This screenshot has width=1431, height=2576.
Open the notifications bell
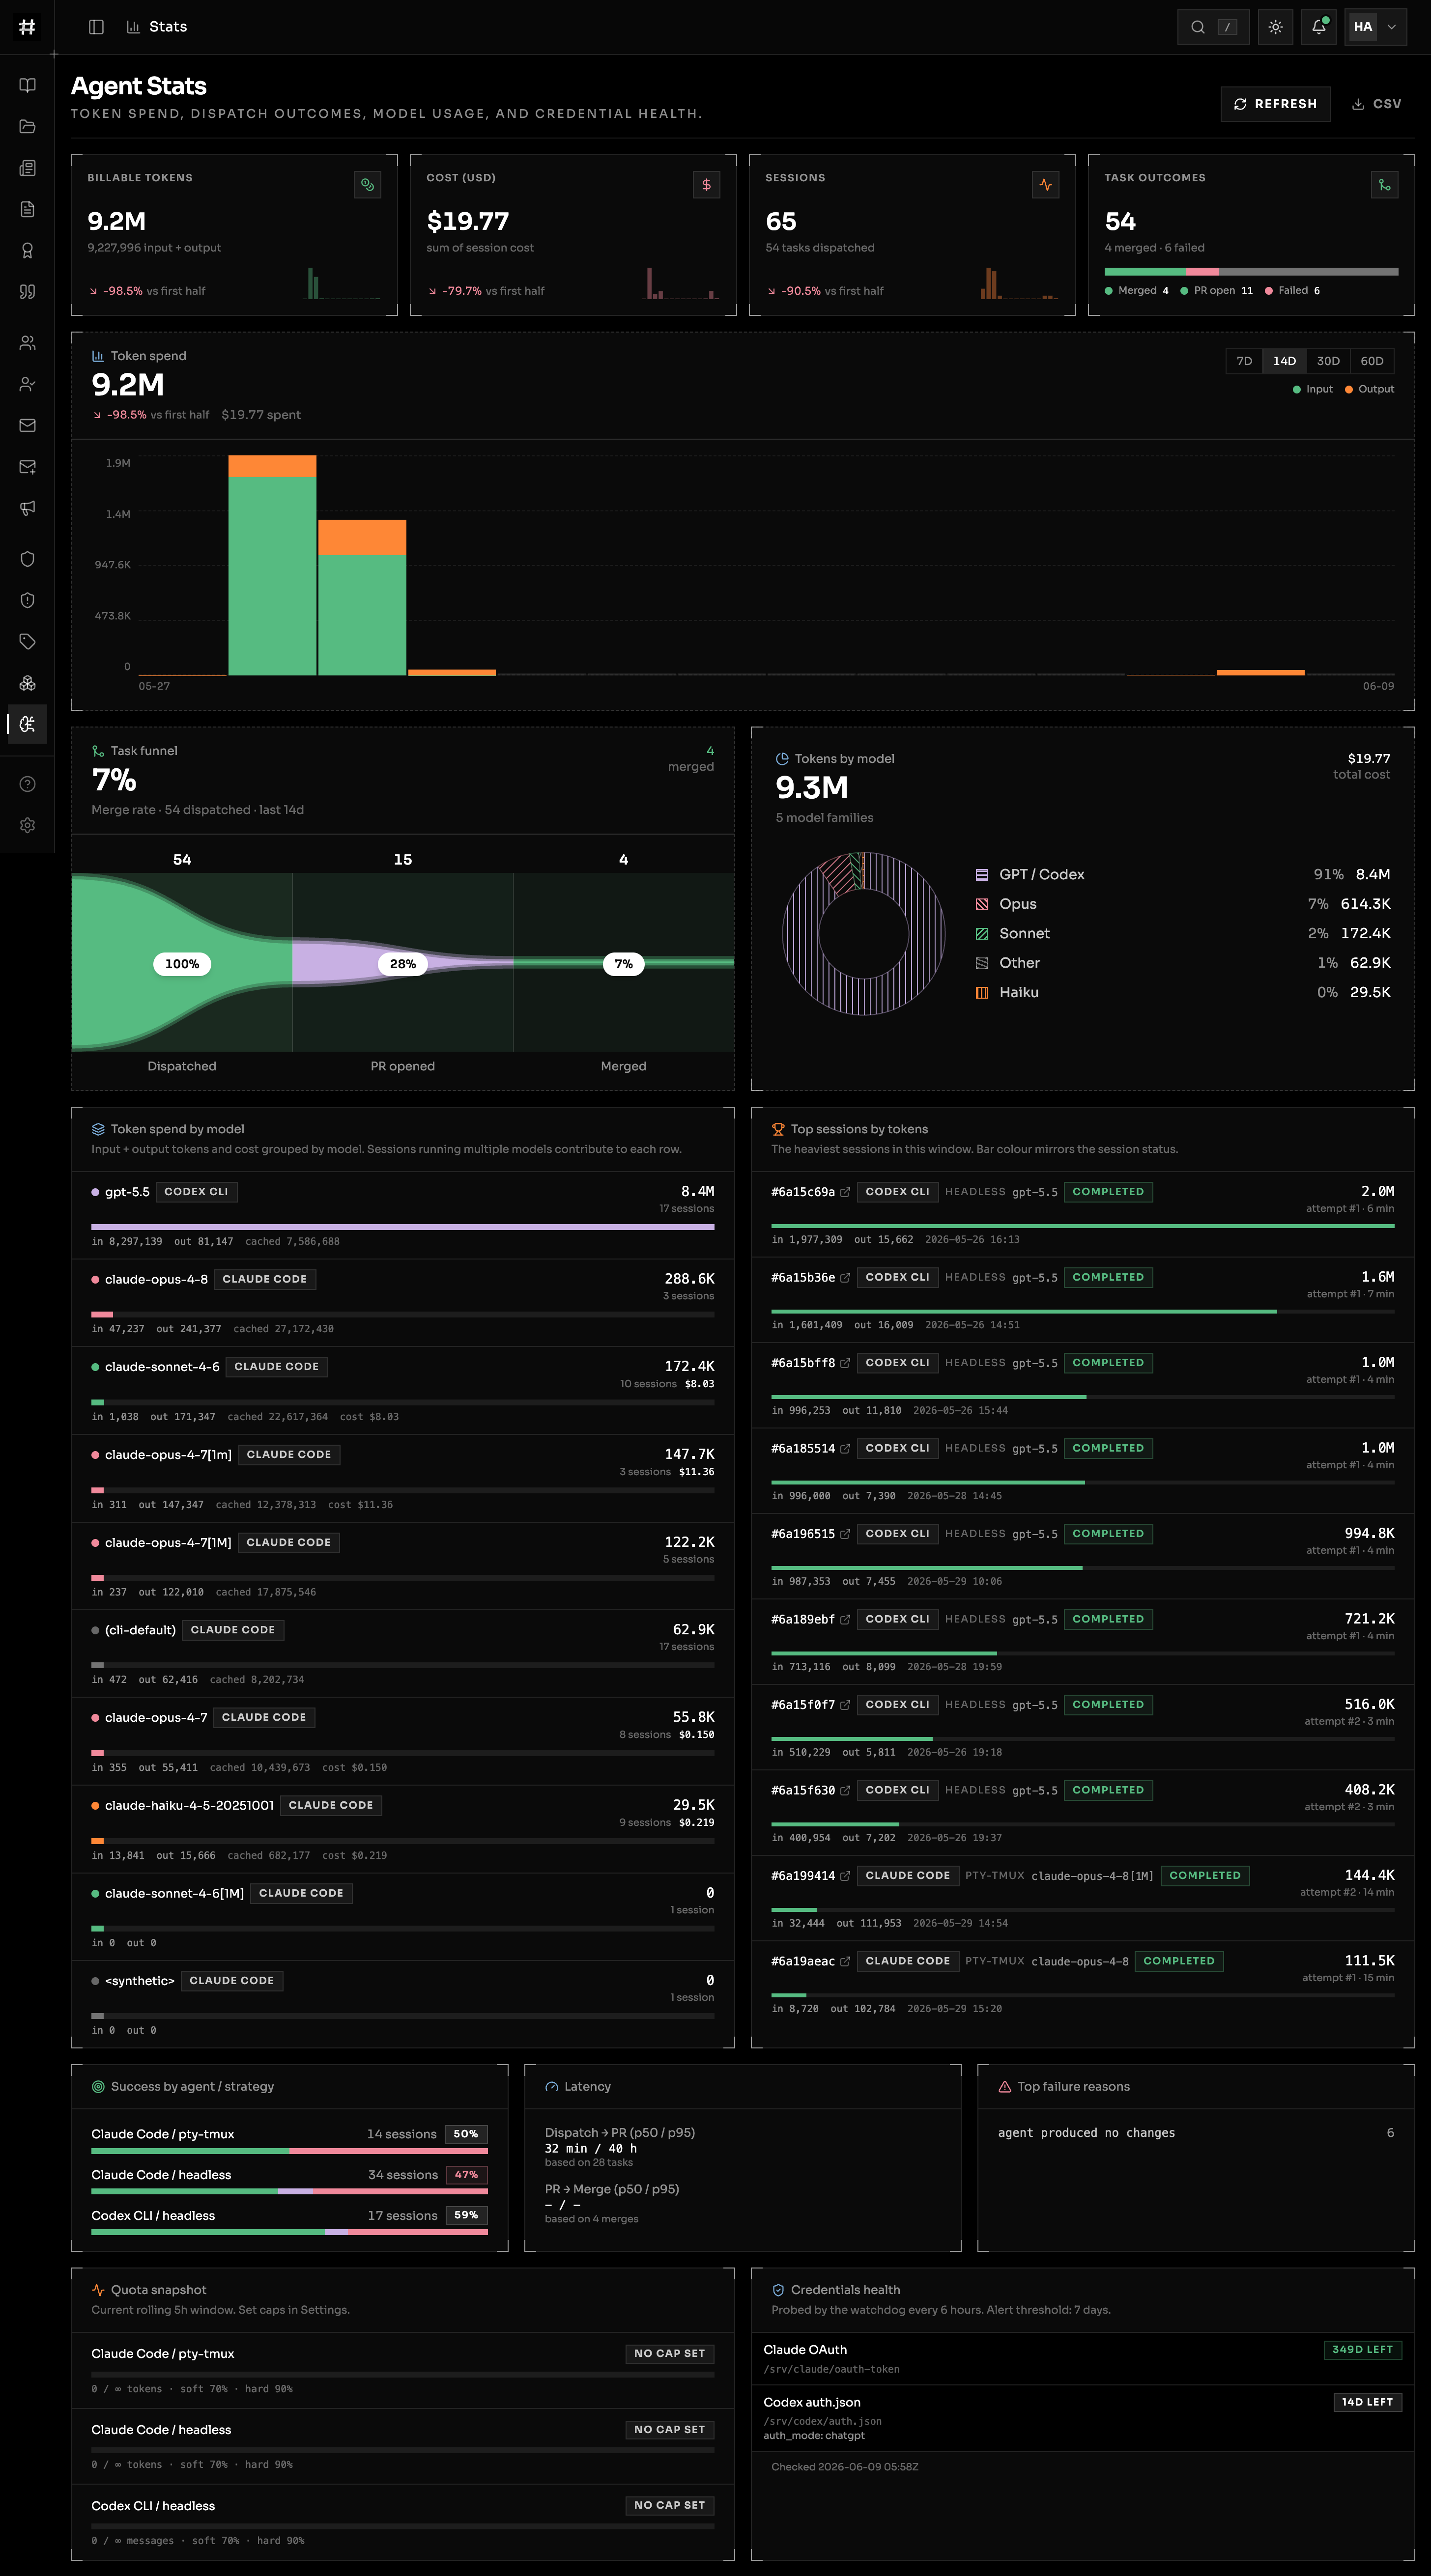pyautogui.click(x=1319, y=27)
